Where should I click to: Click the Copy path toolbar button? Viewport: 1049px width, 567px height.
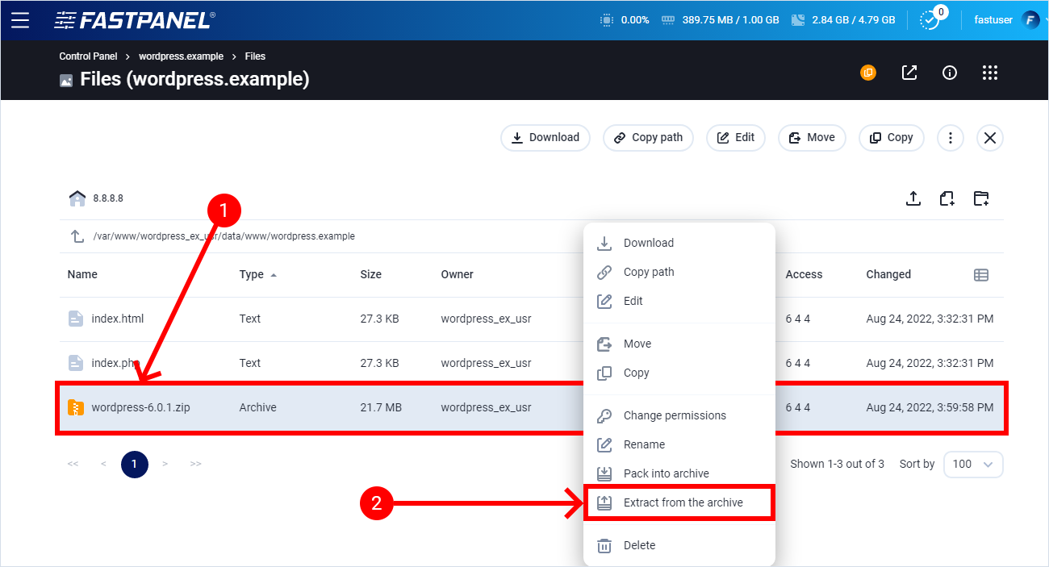tap(648, 137)
